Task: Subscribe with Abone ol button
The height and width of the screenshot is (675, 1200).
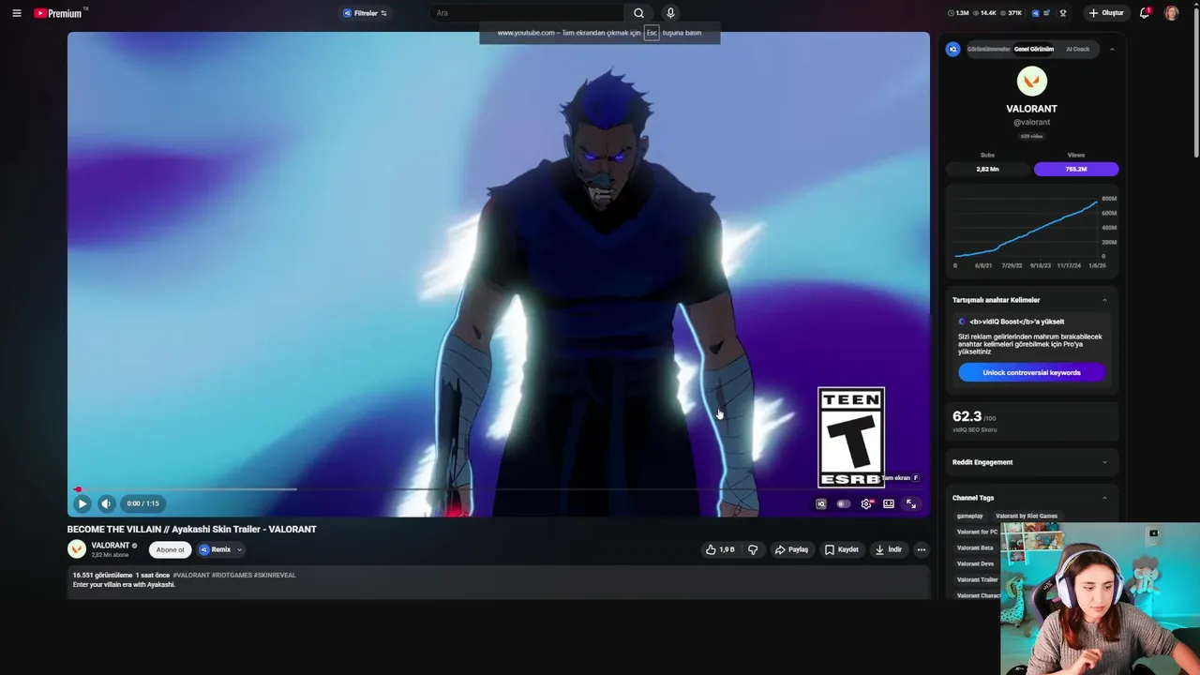Action: [170, 549]
